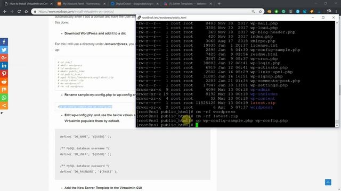Viewport: 341px width, 191px height.
Task: Click the zoom magnifier in address bar
Action: [253, 12]
